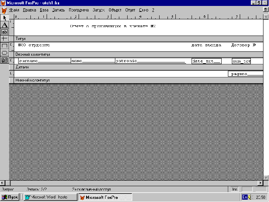This screenshot has height=202, width=269.
Task: Switch to Microsoft Word in taskbar
Action: click(50, 197)
